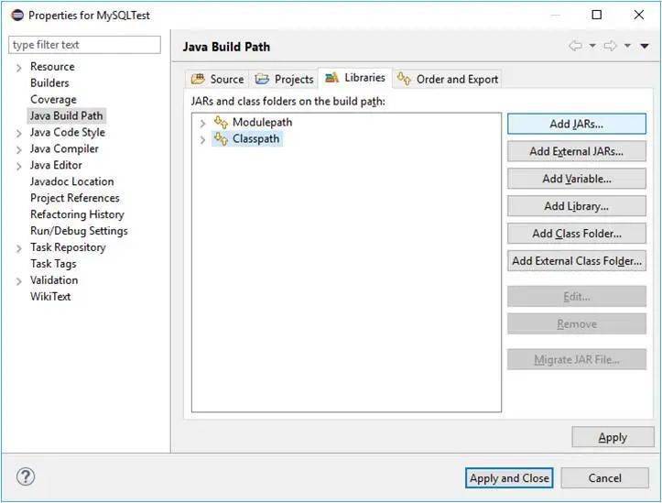Viewport: 662px width, 503px height.
Task: Click the Apply button
Action: point(613,437)
